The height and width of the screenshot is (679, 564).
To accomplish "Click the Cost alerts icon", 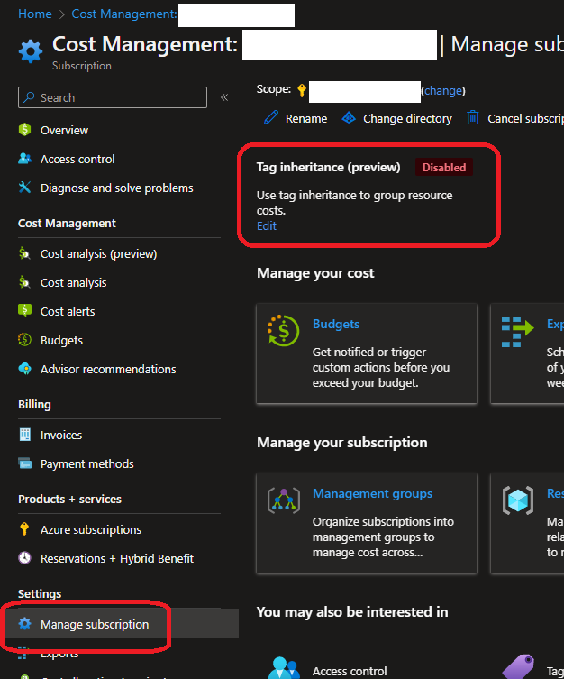I will [x=24, y=310].
